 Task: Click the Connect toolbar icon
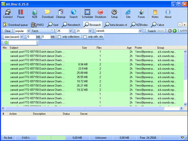pos(8,14)
